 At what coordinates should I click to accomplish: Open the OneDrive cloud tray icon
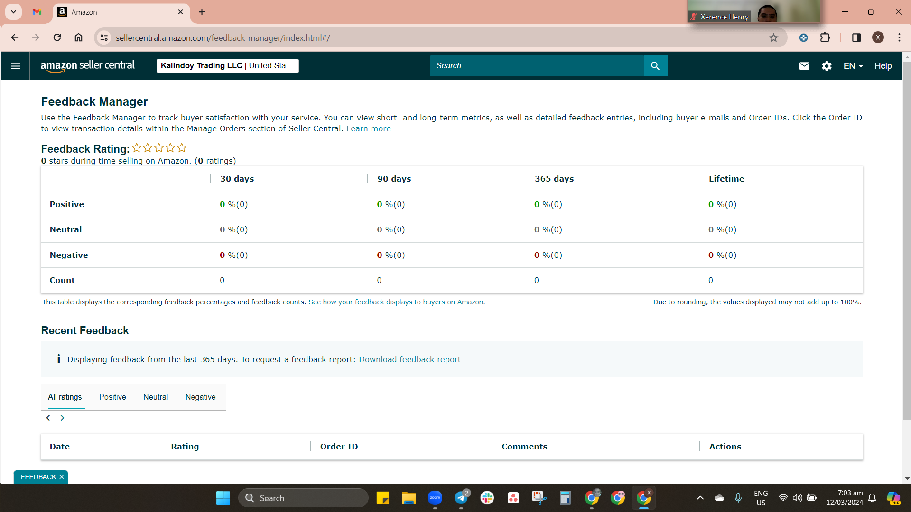[x=719, y=498]
